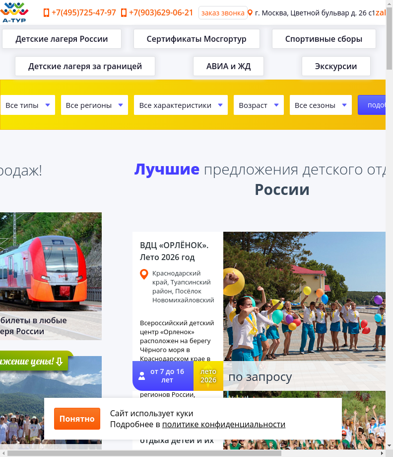Click the scroll-right arrow of horizontal scrollbar
This screenshot has height=457, width=393.
(382, 454)
